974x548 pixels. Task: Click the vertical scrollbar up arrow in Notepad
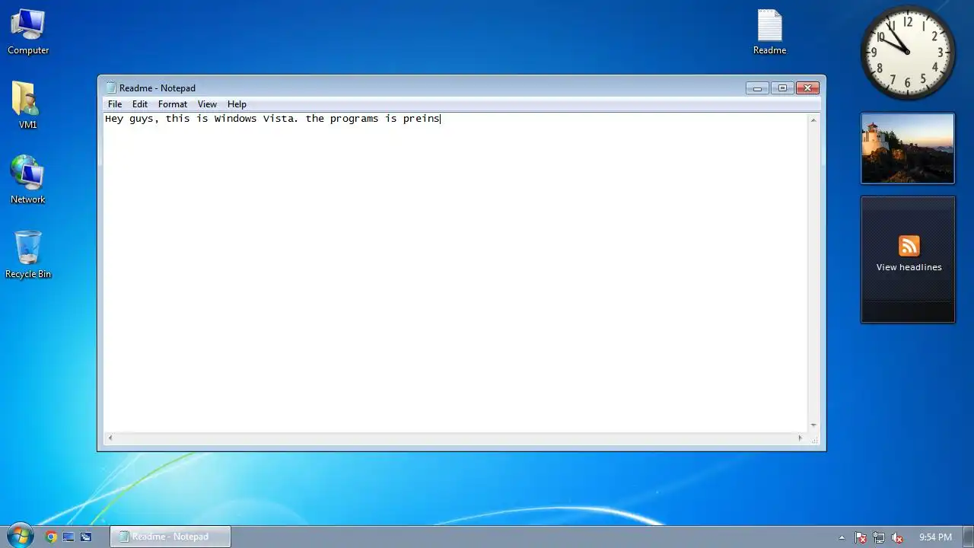point(813,120)
